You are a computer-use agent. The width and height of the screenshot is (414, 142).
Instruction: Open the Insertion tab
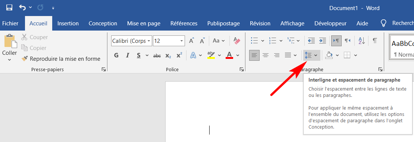click(x=68, y=23)
